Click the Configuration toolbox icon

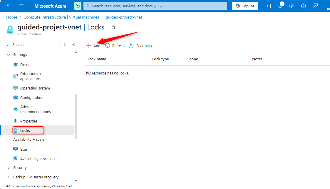coord(16,98)
